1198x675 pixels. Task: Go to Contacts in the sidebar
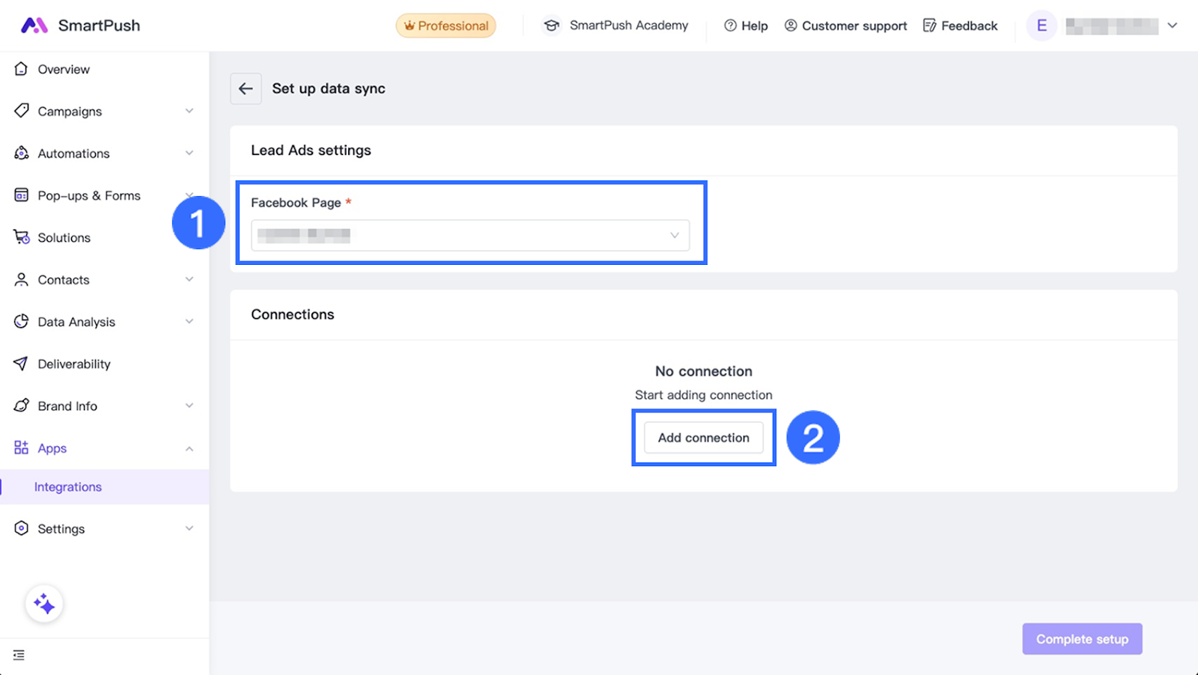(x=64, y=280)
